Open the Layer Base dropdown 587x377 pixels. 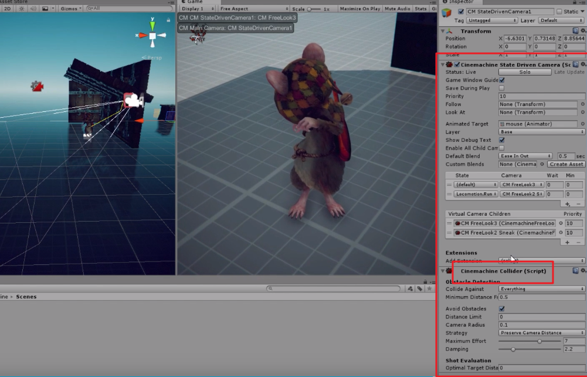pyautogui.click(x=541, y=132)
